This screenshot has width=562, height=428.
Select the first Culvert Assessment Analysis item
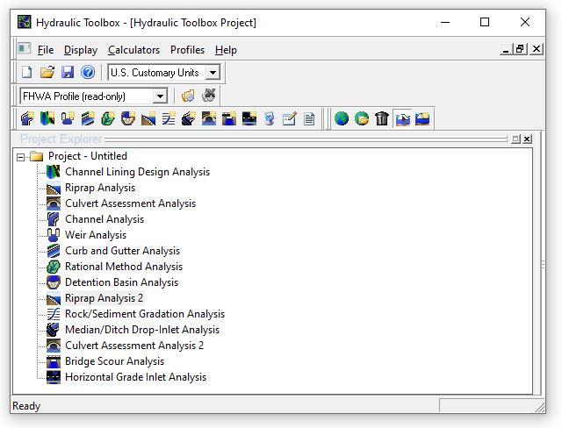tap(131, 203)
